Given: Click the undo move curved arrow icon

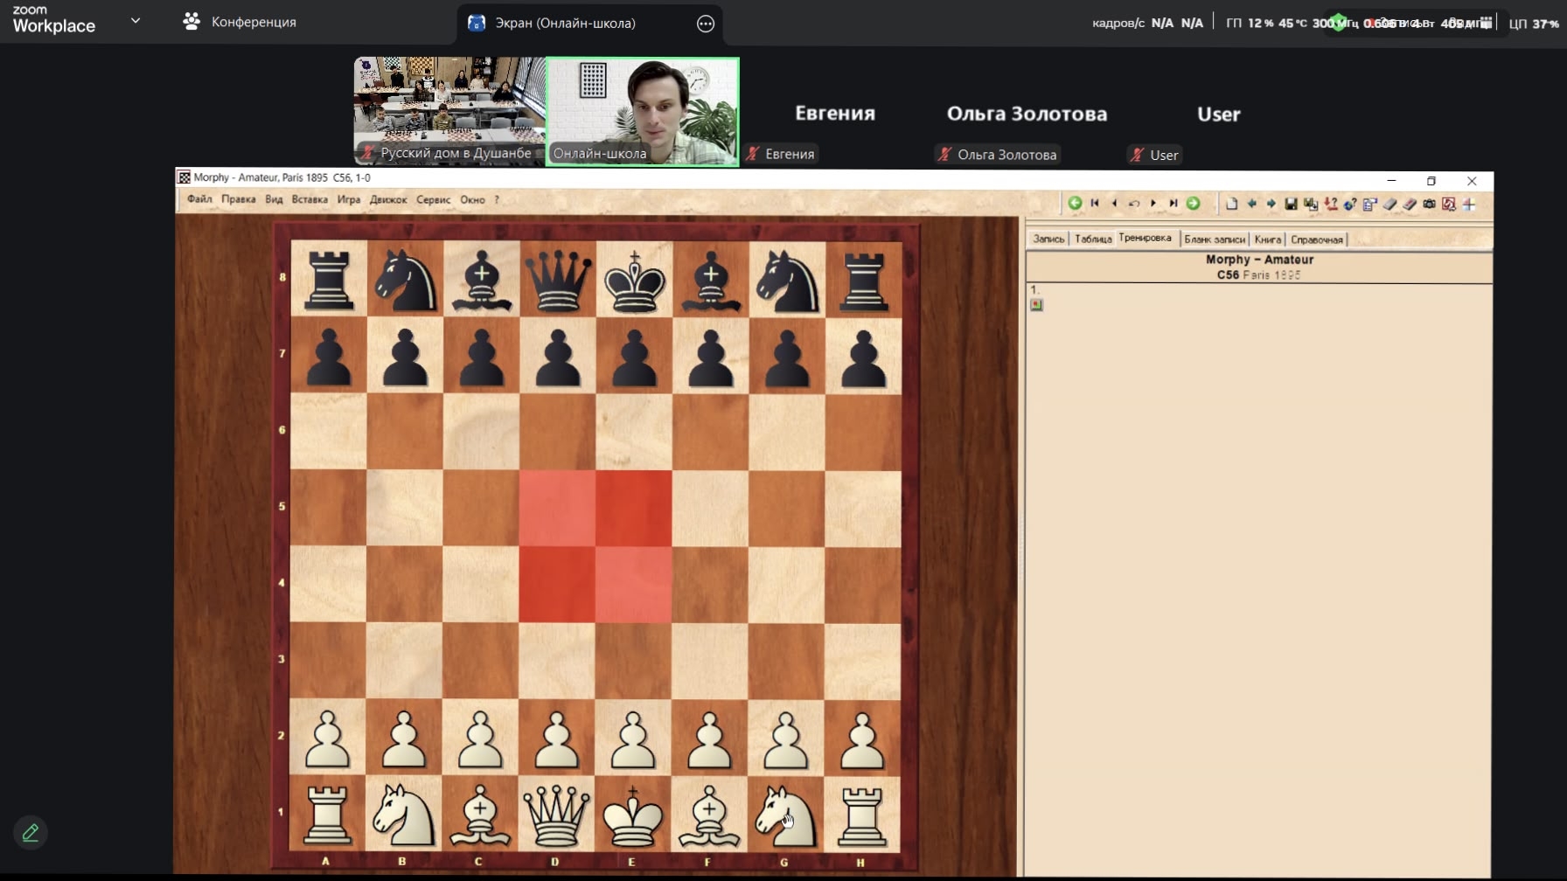Looking at the screenshot, I should tap(1134, 204).
